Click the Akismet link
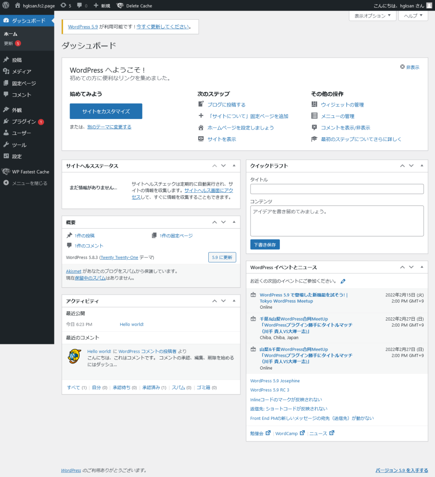The height and width of the screenshot is (477, 435). coord(74,271)
